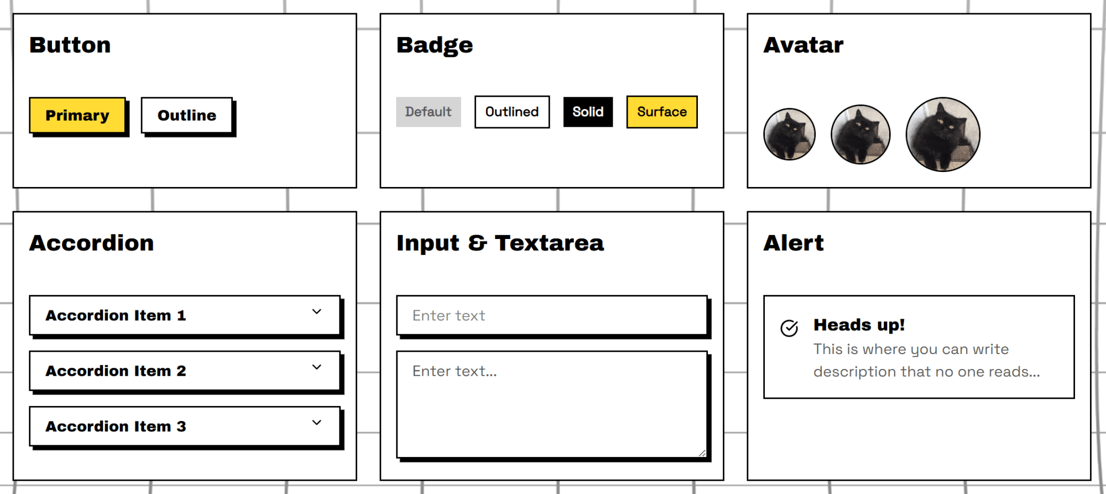The image size is (1106, 494).
Task: Click the Badge card heading
Action: pyautogui.click(x=435, y=44)
